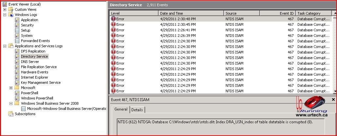Open the Forwarded Events log
Viewport: 337px width, 136px height.
point(35,41)
